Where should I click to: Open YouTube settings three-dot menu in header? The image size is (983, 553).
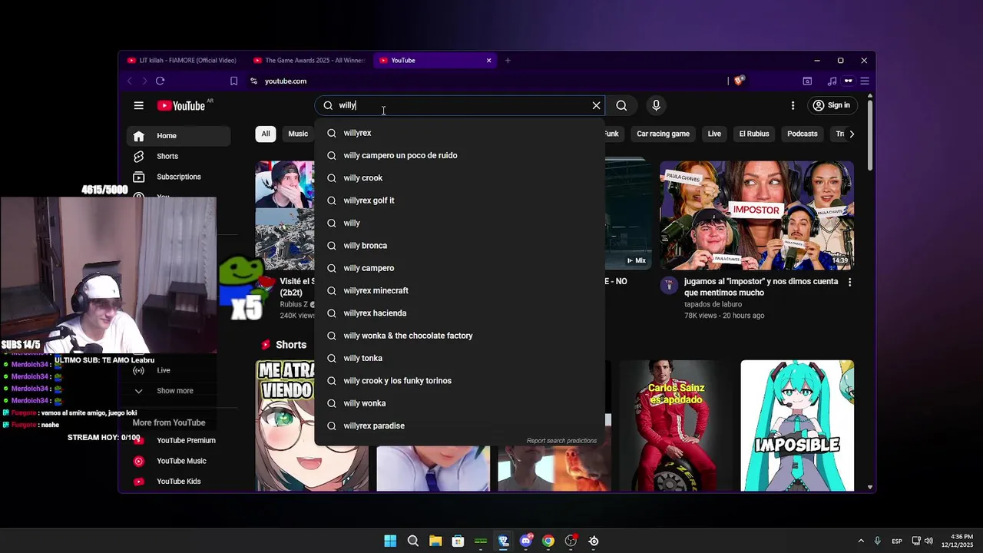click(x=793, y=105)
